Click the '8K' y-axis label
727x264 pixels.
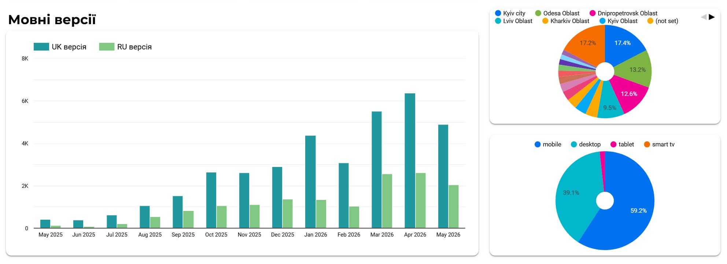[x=25, y=59]
